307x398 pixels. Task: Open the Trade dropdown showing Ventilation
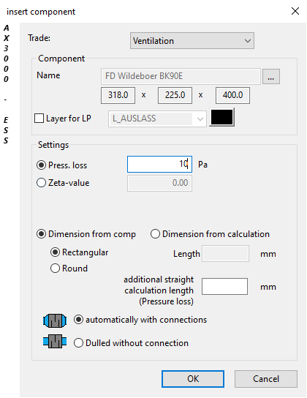click(192, 41)
